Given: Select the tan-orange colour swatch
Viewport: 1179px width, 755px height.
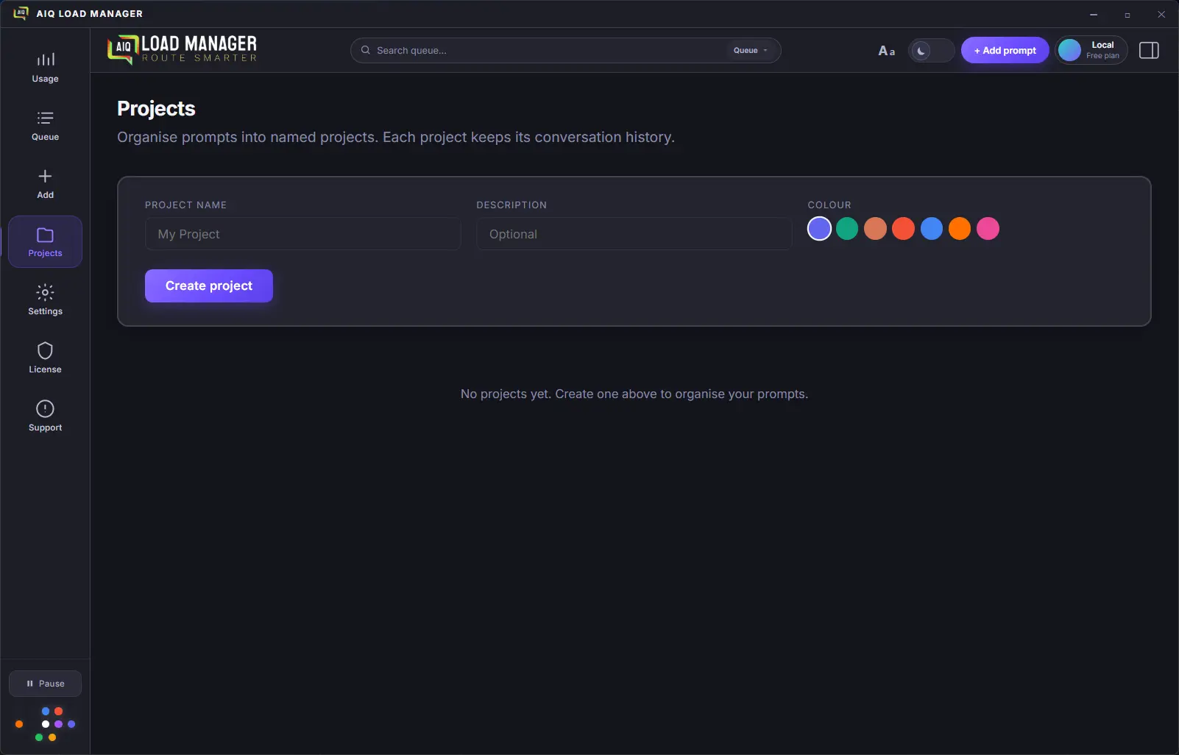Looking at the screenshot, I should coord(875,229).
